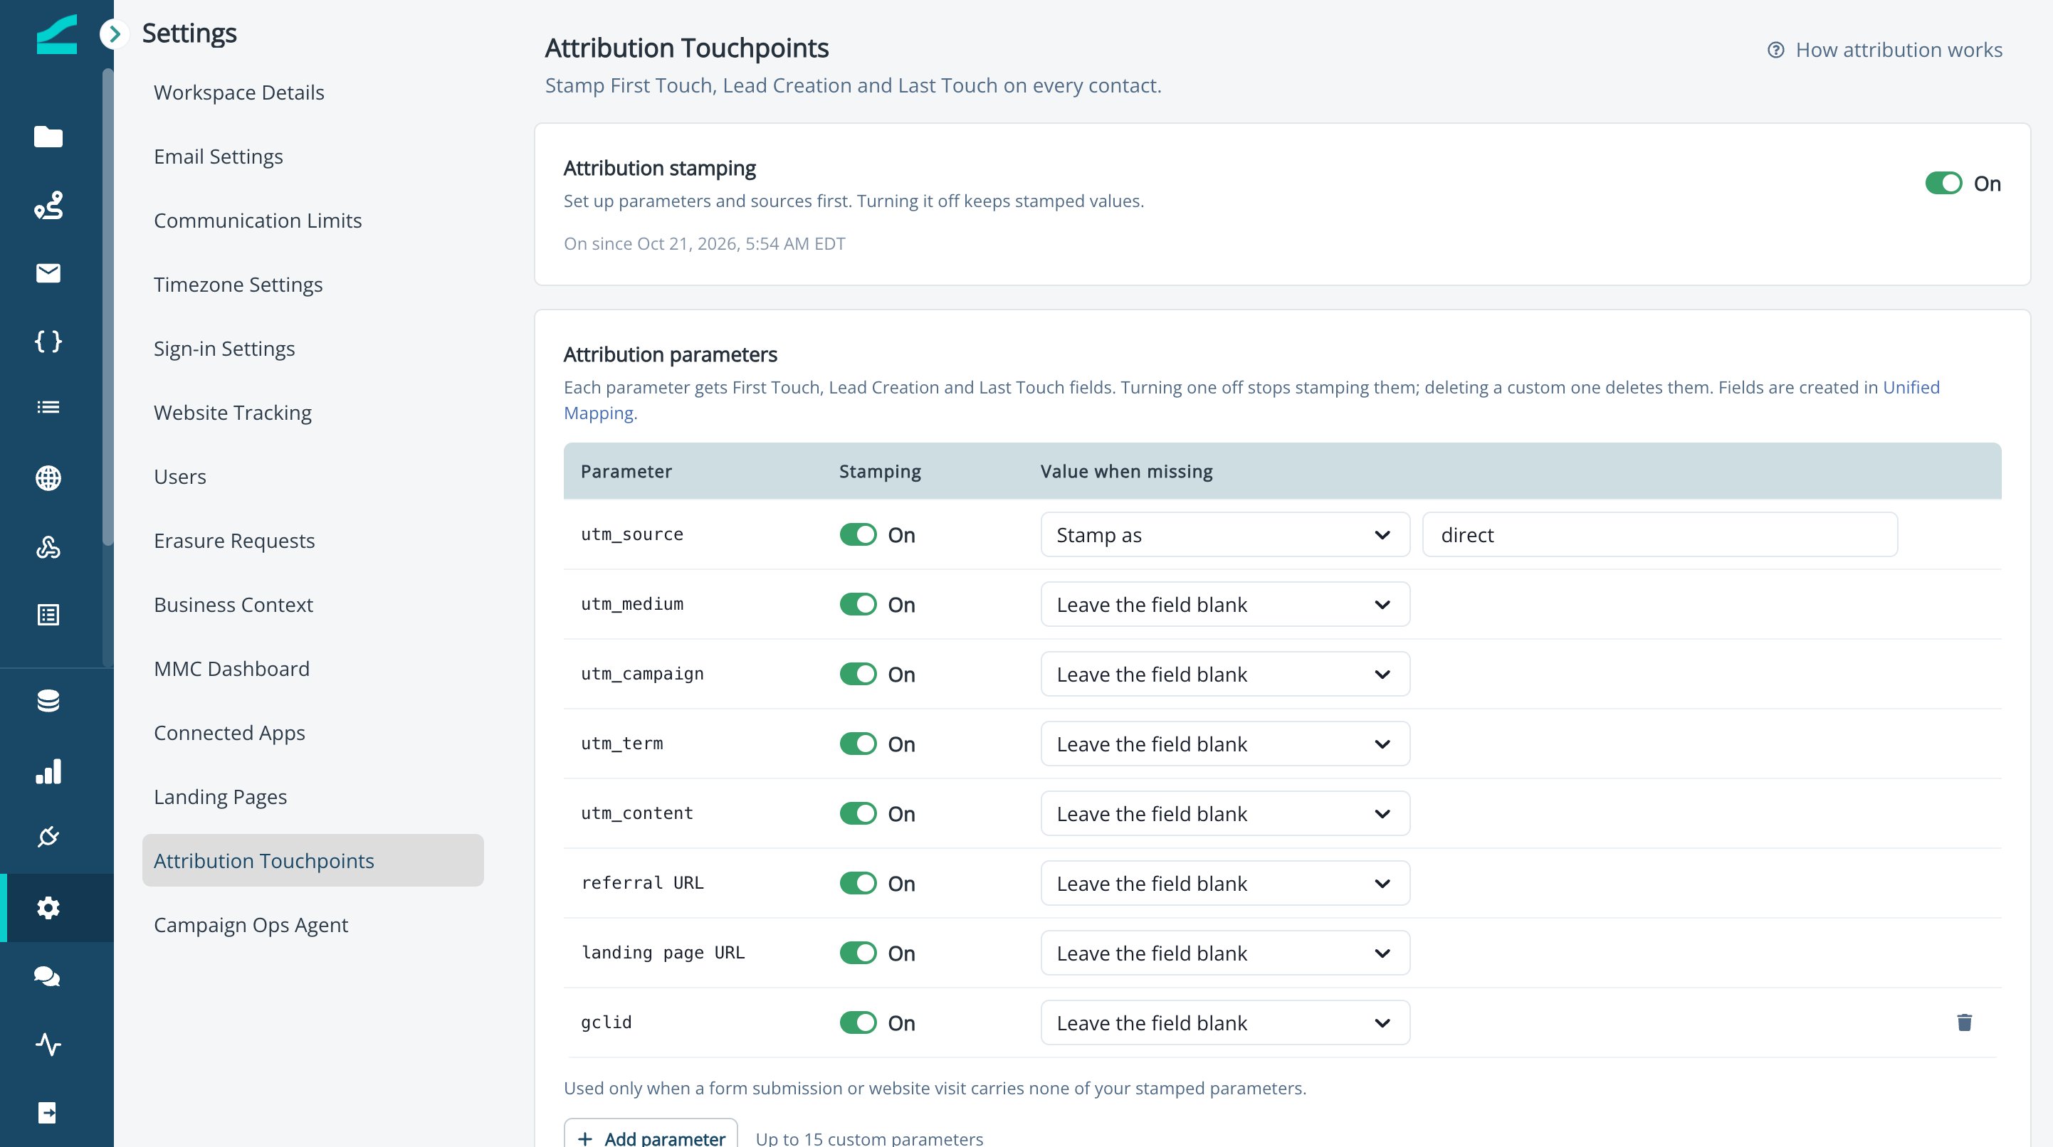Click the sign-out arrow icon at bottom

click(47, 1113)
